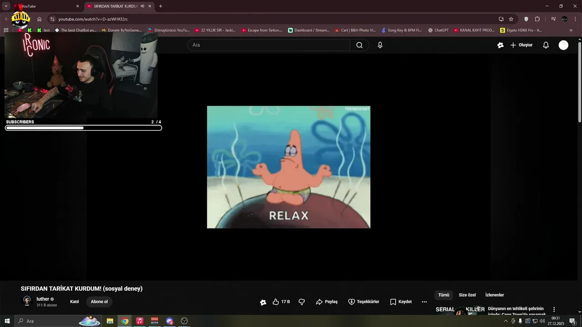
Task: Open the music app on taskbar
Action: 140,321
